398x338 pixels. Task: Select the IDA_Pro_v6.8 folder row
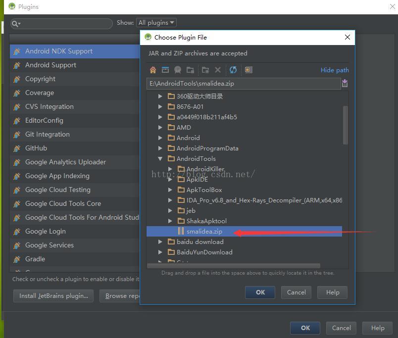244,200
